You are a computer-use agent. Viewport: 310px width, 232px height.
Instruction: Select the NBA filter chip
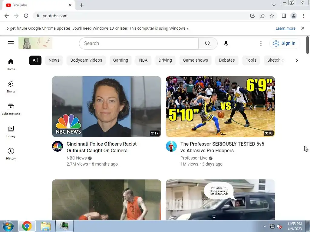(143, 60)
